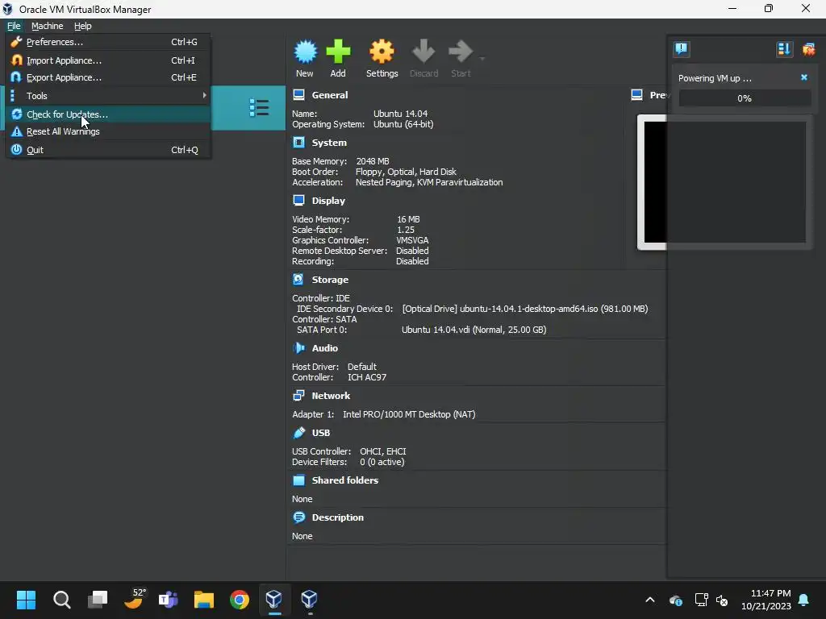The image size is (826, 619).
Task: Open the Help menu
Action: coord(83,26)
